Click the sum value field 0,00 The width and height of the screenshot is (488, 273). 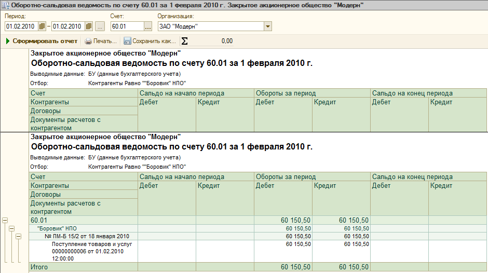[211, 41]
